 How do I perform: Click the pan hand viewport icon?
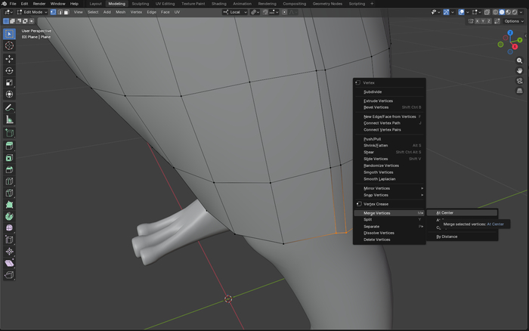(x=519, y=70)
